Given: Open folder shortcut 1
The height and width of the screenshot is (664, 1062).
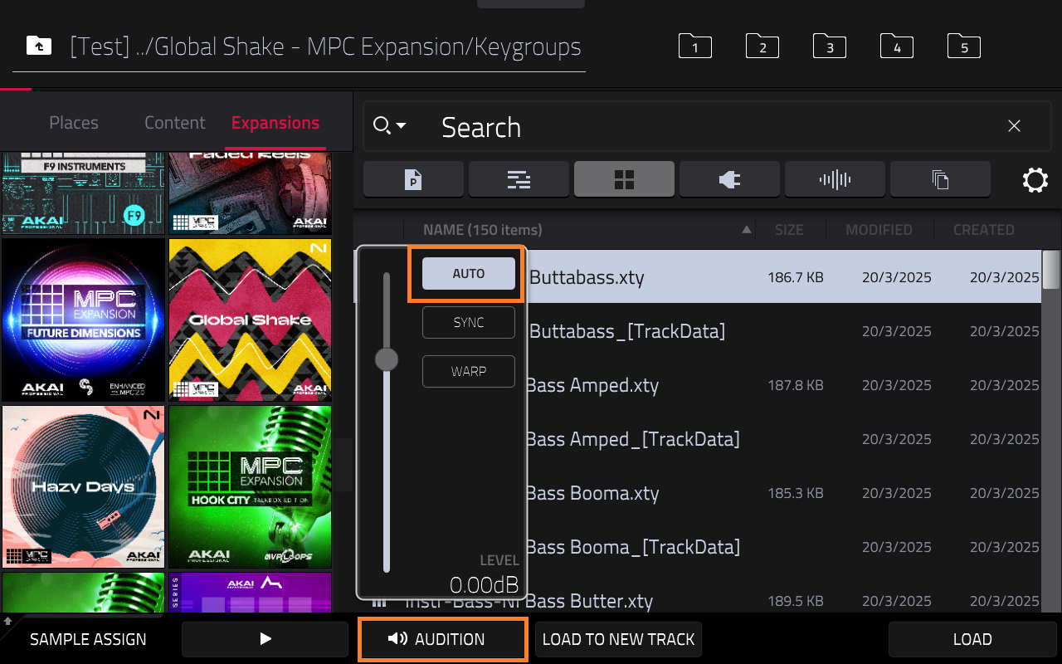Looking at the screenshot, I should [x=695, y=46].
